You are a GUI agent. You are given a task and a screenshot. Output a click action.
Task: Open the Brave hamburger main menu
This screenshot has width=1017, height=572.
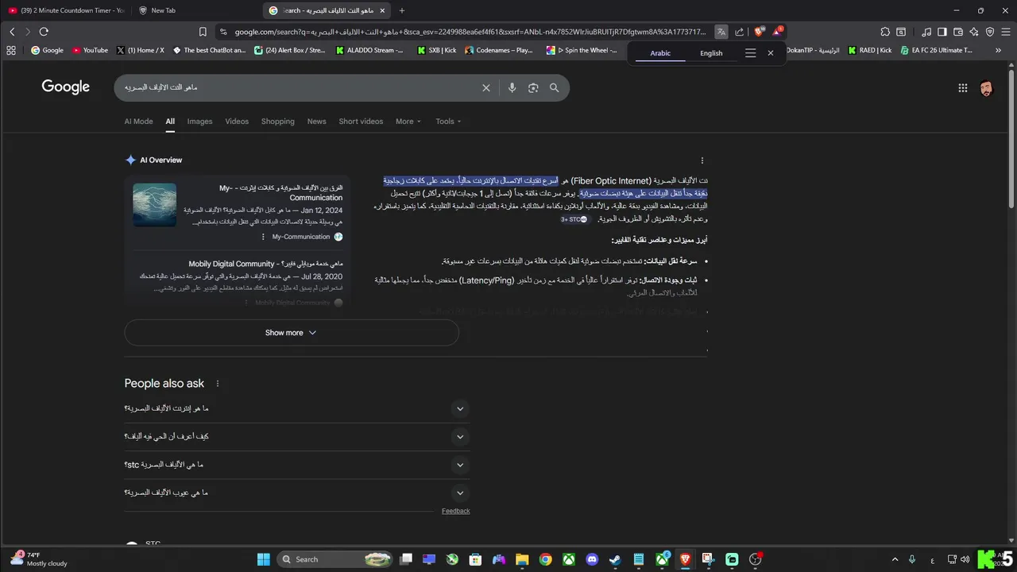coord(1006,32)
